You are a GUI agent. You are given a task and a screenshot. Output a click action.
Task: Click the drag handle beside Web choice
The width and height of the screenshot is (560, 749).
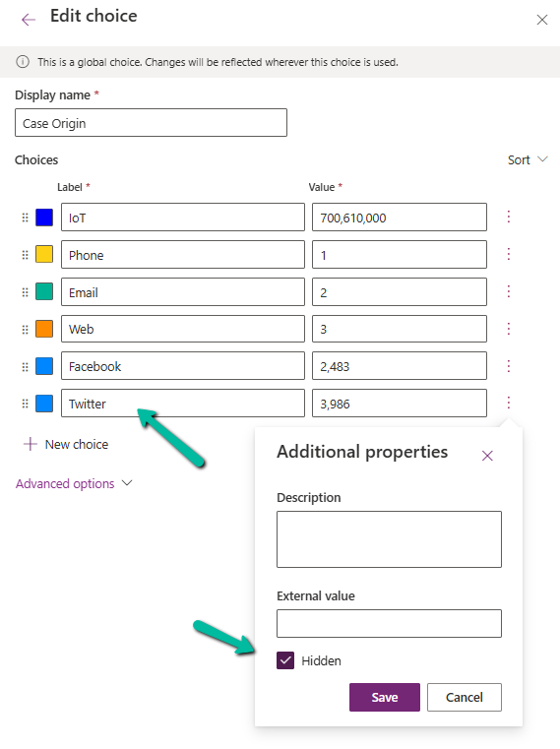tap(25, 330)
